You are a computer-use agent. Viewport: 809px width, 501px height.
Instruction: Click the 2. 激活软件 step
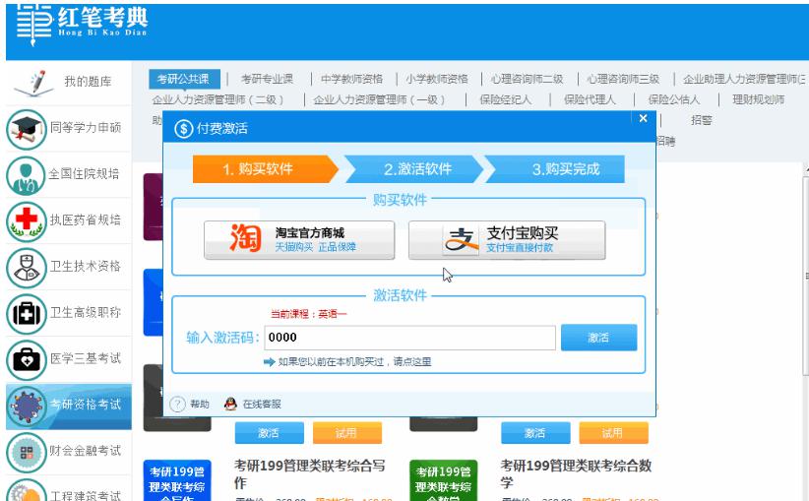coord(414,169)
